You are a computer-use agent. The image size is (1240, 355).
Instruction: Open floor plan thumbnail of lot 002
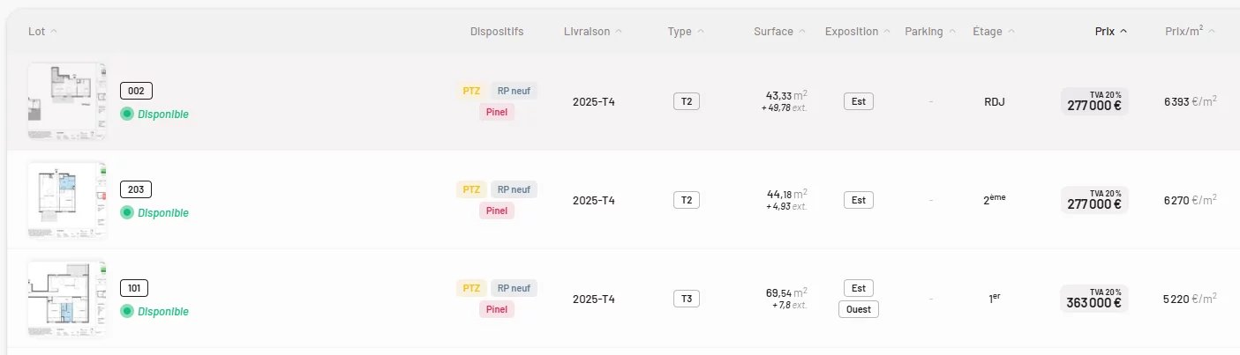point(67,101)
